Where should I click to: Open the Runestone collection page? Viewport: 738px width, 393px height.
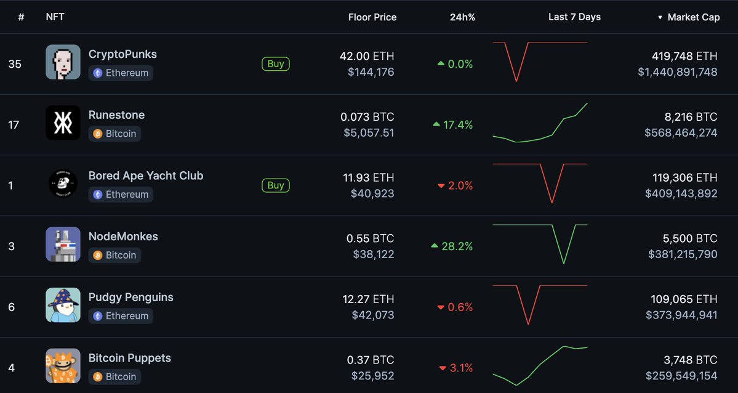[116, 115]
